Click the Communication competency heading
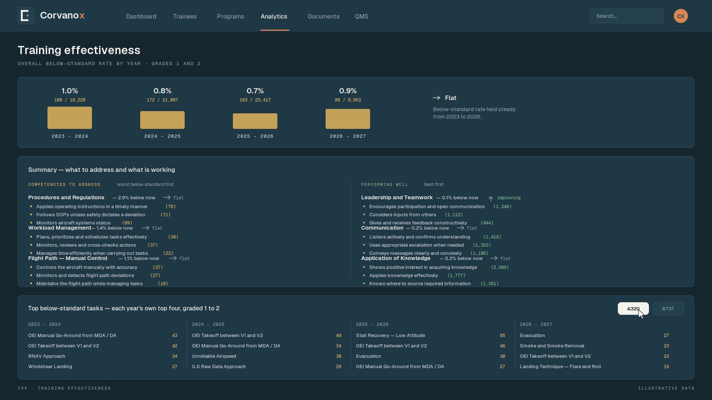The height and width of the screenshot is (400, 712). [382, 228]
